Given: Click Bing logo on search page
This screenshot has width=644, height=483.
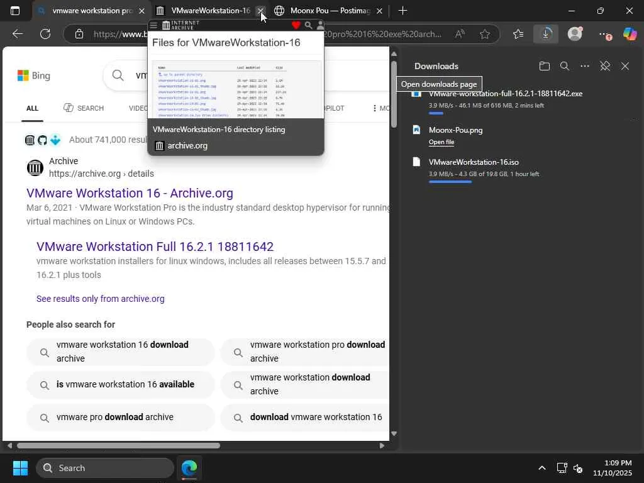Looking at the screenshot, I should point(34,75).
